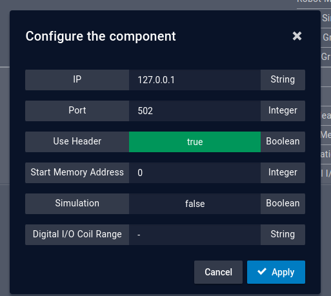Click the Digital I/O Coil Range field
This screenshot has height=296, width=331.
point(195,235)
